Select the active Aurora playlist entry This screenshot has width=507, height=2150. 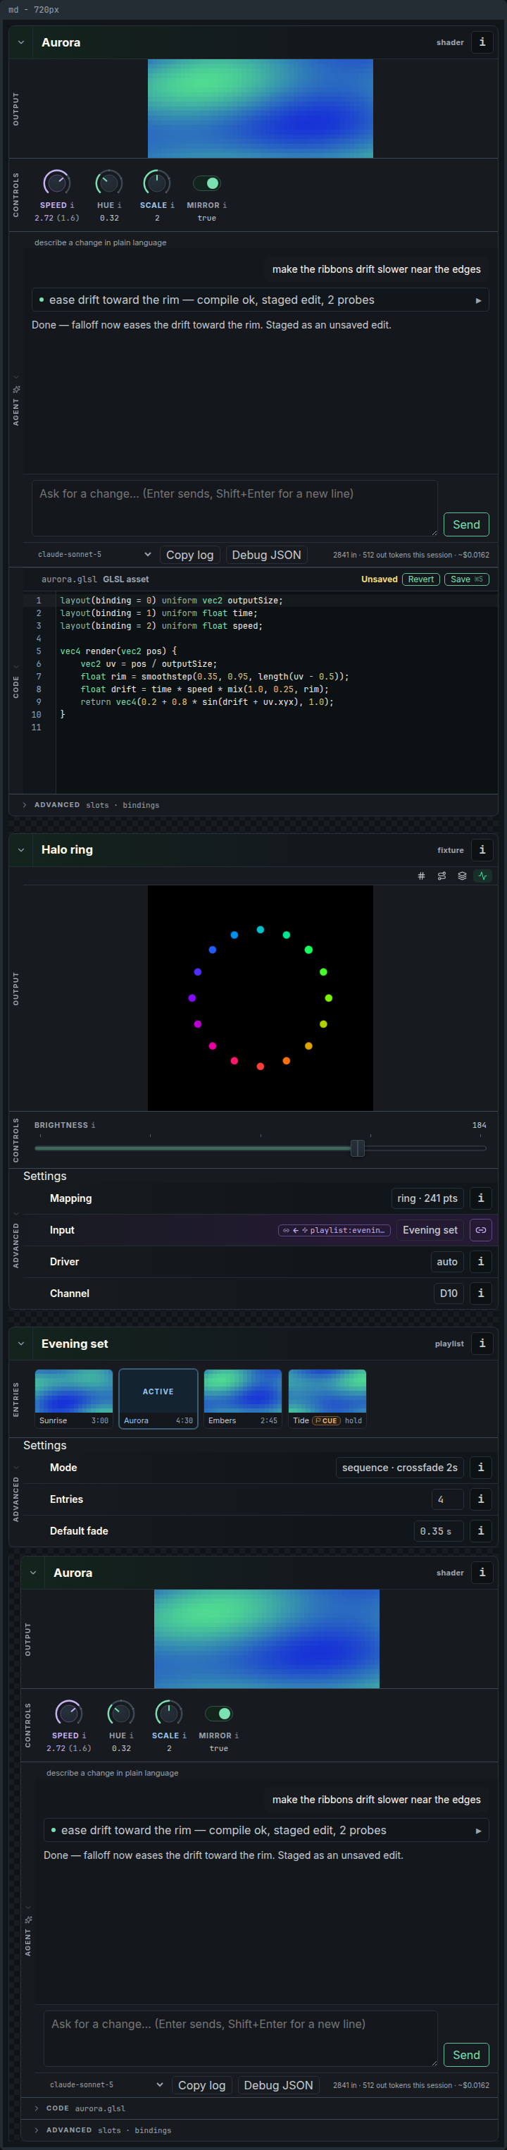click(158, 1399)
